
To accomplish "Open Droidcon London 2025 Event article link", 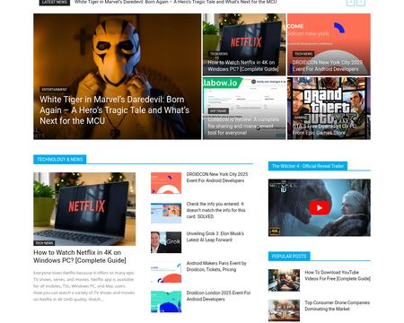I will pos(218,296).
